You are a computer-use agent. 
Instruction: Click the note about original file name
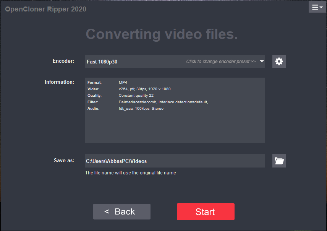click(x=131, y=173)
